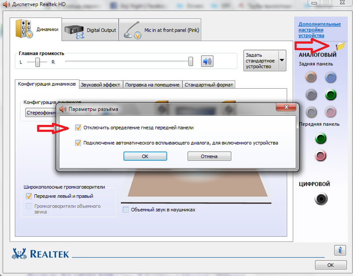Click the Диспетчер Realtek HD window title
Screen dimensions: 353x276
coord(39,4)
